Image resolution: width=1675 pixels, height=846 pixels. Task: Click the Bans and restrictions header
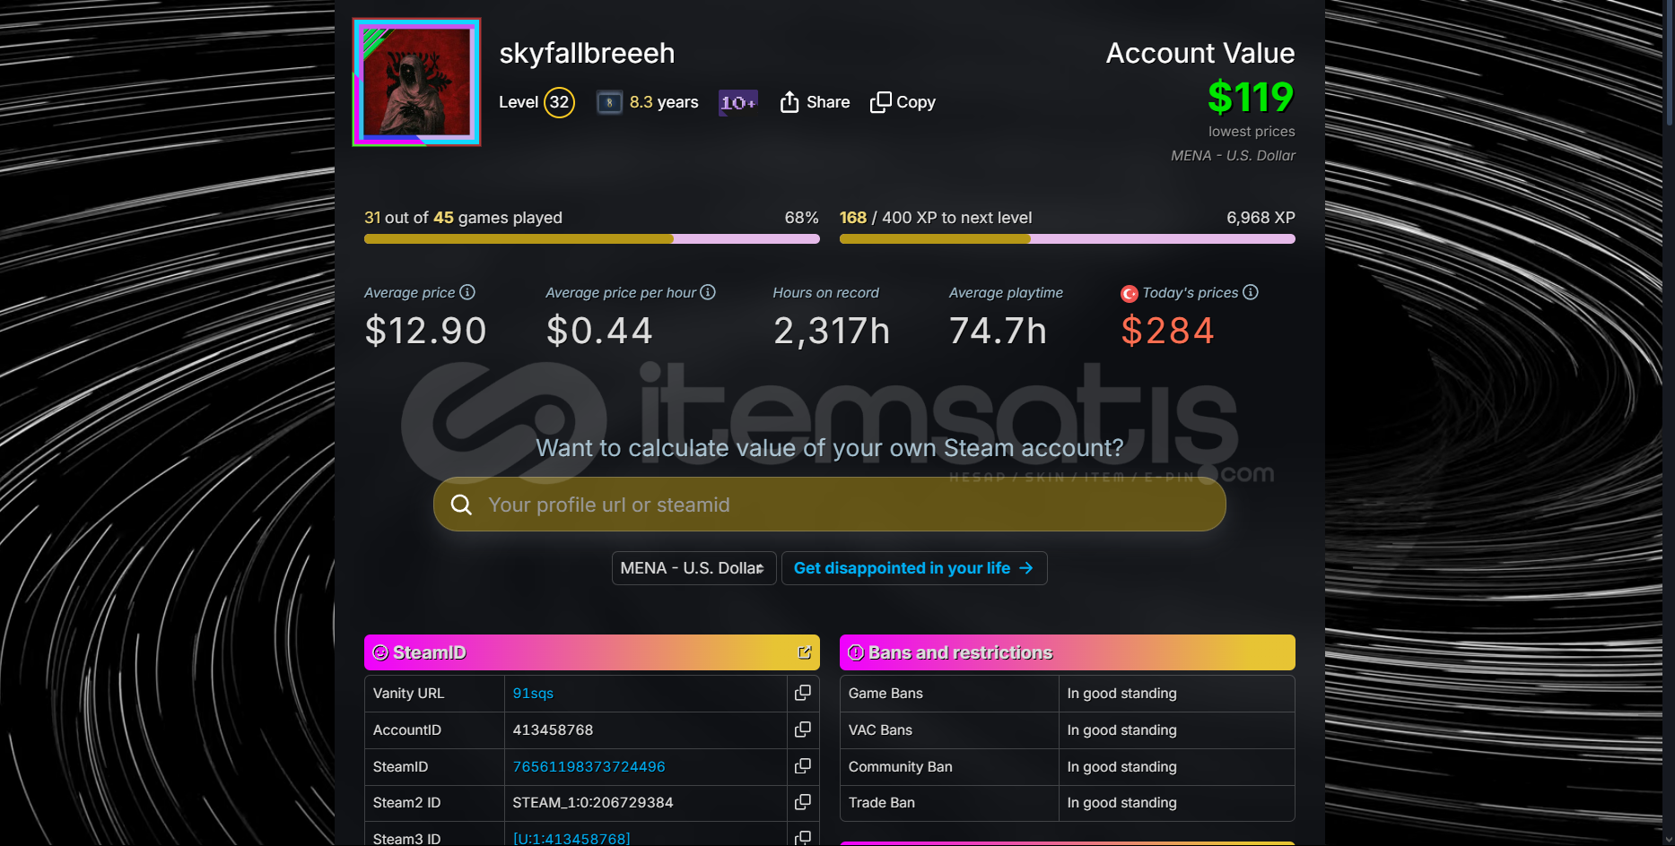pyautogui.click(x=1068, y=652)
